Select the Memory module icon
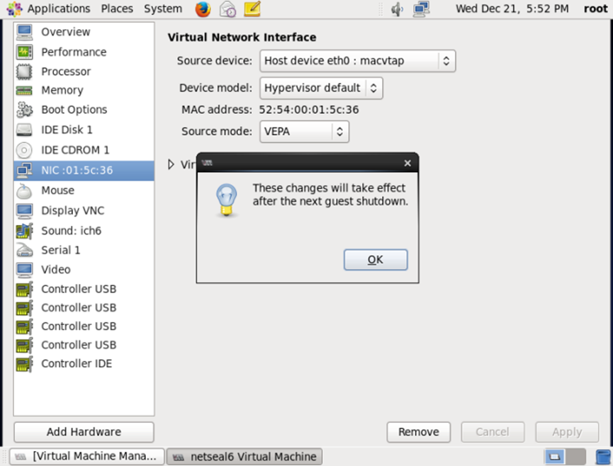The width and height of the screenshot is (613, 466). pos(24,91)
